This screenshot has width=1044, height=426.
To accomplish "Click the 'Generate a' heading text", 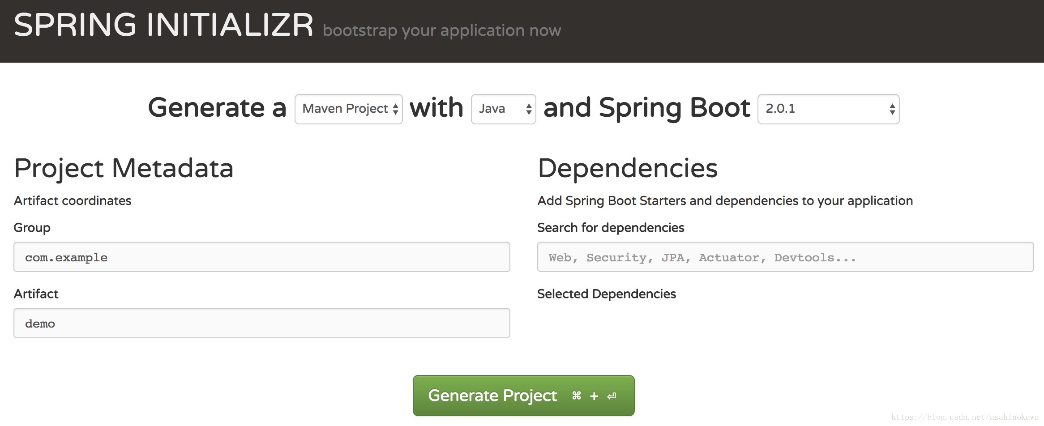I will coord(217,108).
